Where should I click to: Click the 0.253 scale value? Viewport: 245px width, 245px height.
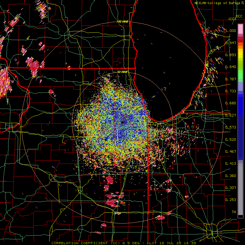tap(231, 200)
